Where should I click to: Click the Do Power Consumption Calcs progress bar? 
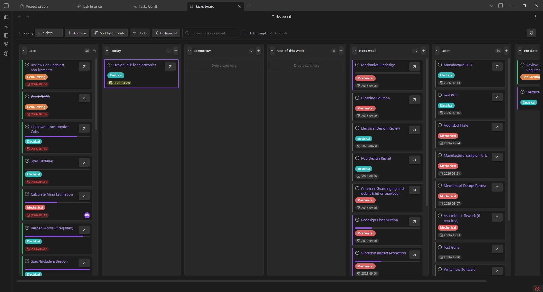click(57, 136)
